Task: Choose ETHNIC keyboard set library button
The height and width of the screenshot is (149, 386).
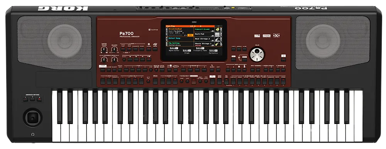Action: 283,81
